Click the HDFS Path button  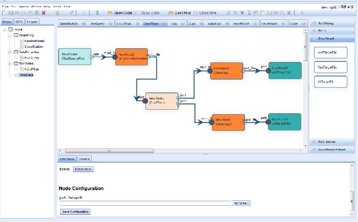pyautogui.click(x=241, y=203)
